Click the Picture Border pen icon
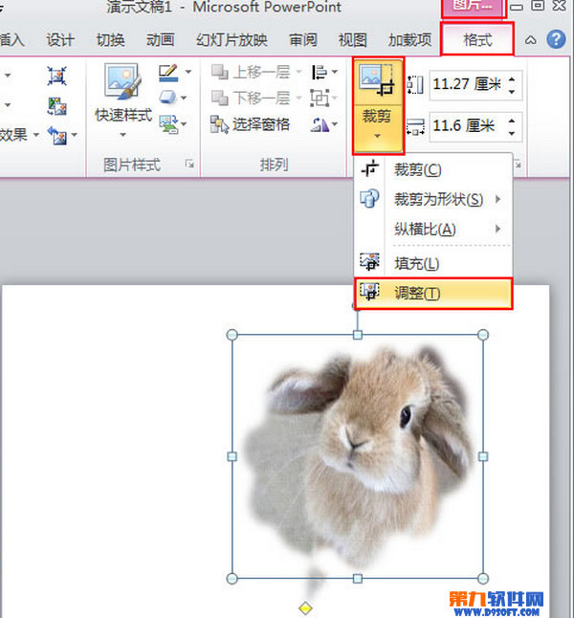574x618 pixels. (168, 72)
